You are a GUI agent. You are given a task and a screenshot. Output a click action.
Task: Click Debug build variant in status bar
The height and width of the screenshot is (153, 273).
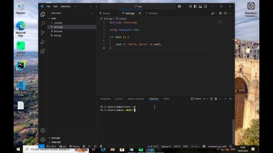(74, 146)
